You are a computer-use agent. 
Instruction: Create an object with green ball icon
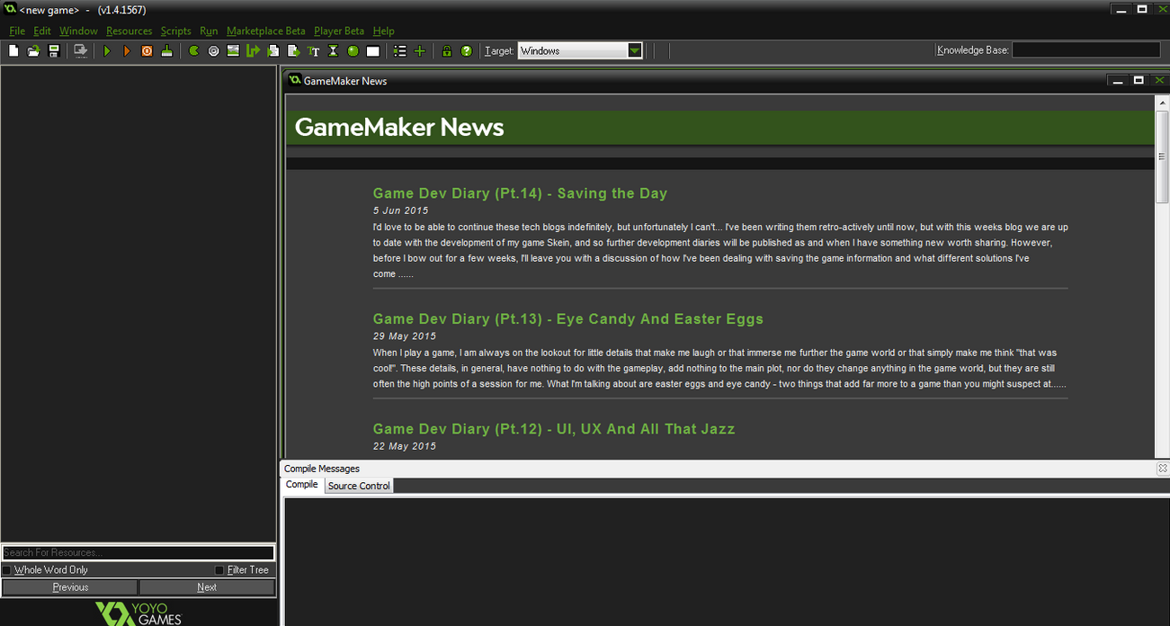point(353,51)
